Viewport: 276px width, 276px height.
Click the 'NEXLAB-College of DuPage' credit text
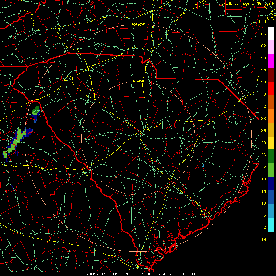[x=245, y=3]
